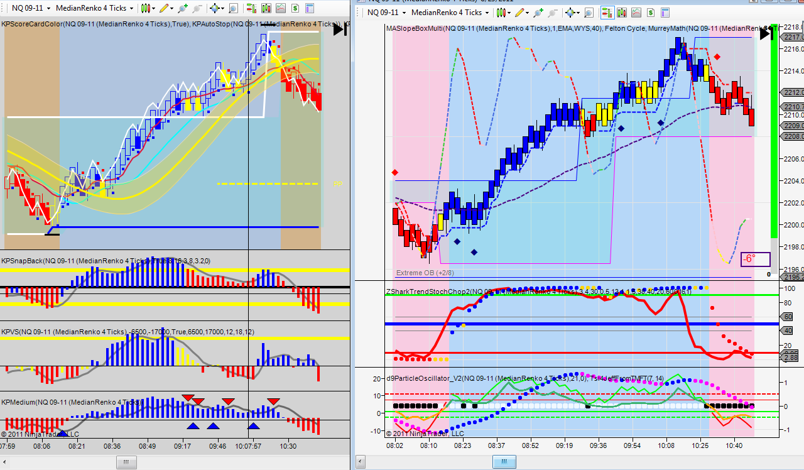Open Indicators icon in left chart toolbar
This screenshot has width=804, height=470.
280,8
